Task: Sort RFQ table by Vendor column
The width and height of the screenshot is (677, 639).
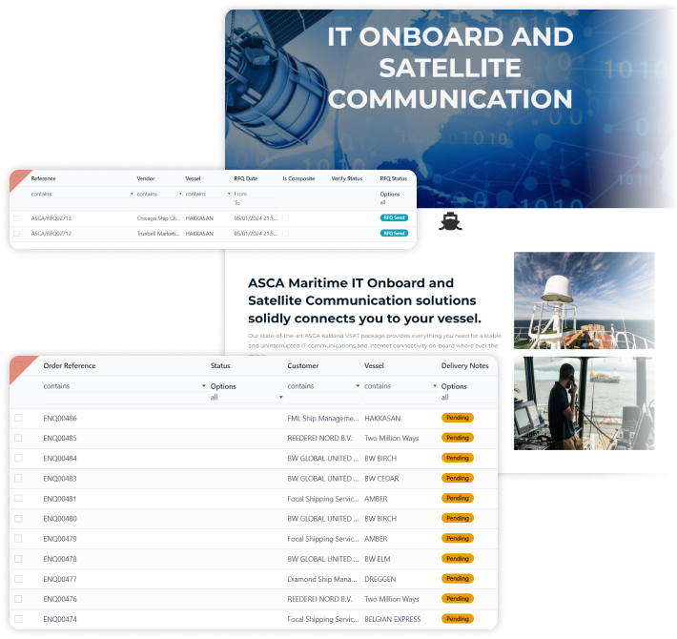Action: click(146, 178)
